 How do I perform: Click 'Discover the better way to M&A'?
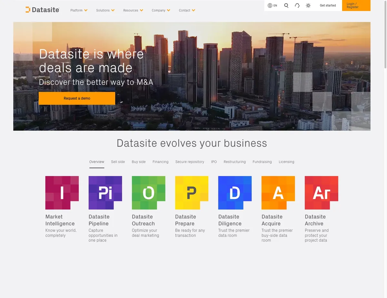coord(96,82)
